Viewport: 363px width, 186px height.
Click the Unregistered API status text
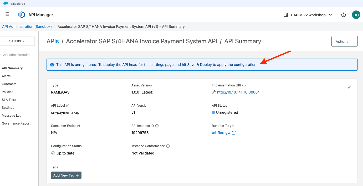tap(227, 112)
